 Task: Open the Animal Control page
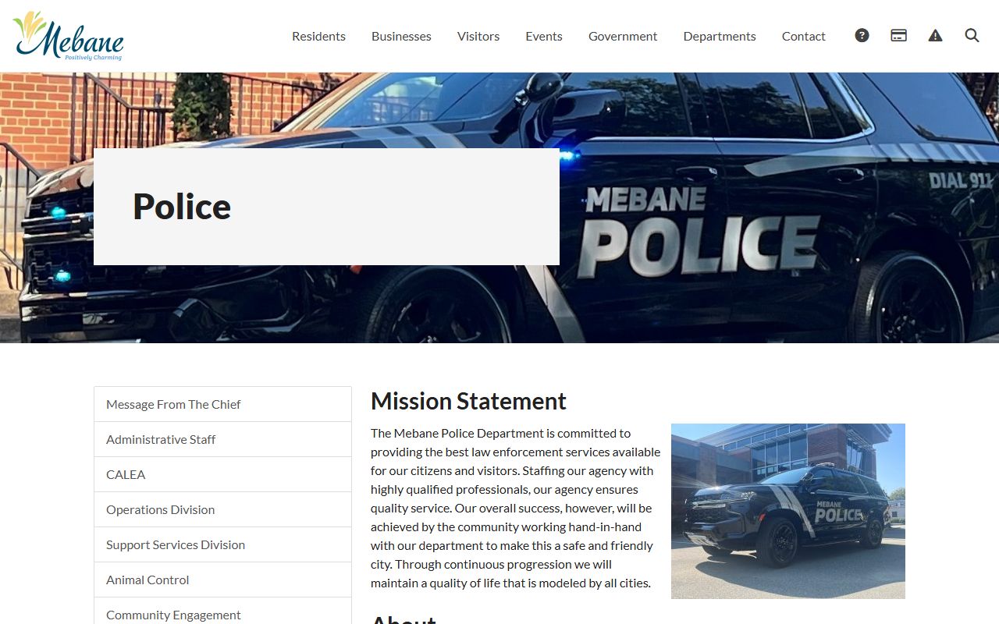222,580
